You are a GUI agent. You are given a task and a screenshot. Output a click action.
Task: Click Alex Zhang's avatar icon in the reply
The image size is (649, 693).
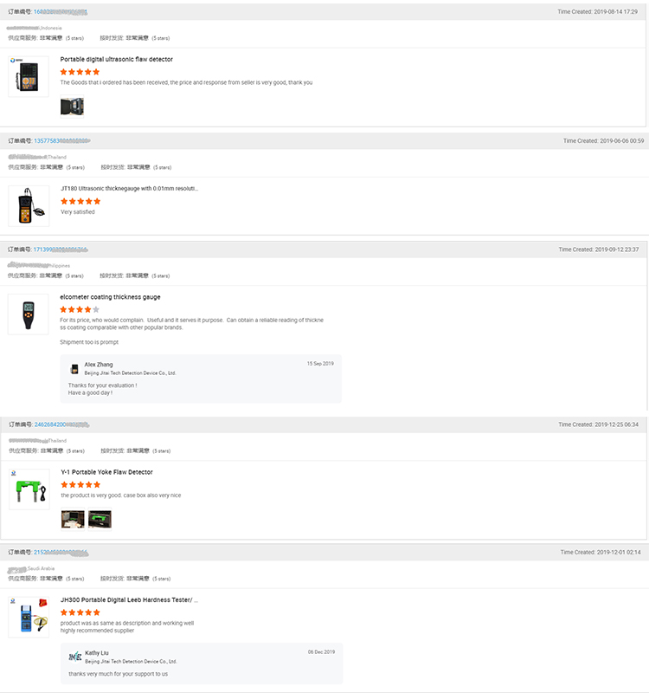(x=74, y=367)
